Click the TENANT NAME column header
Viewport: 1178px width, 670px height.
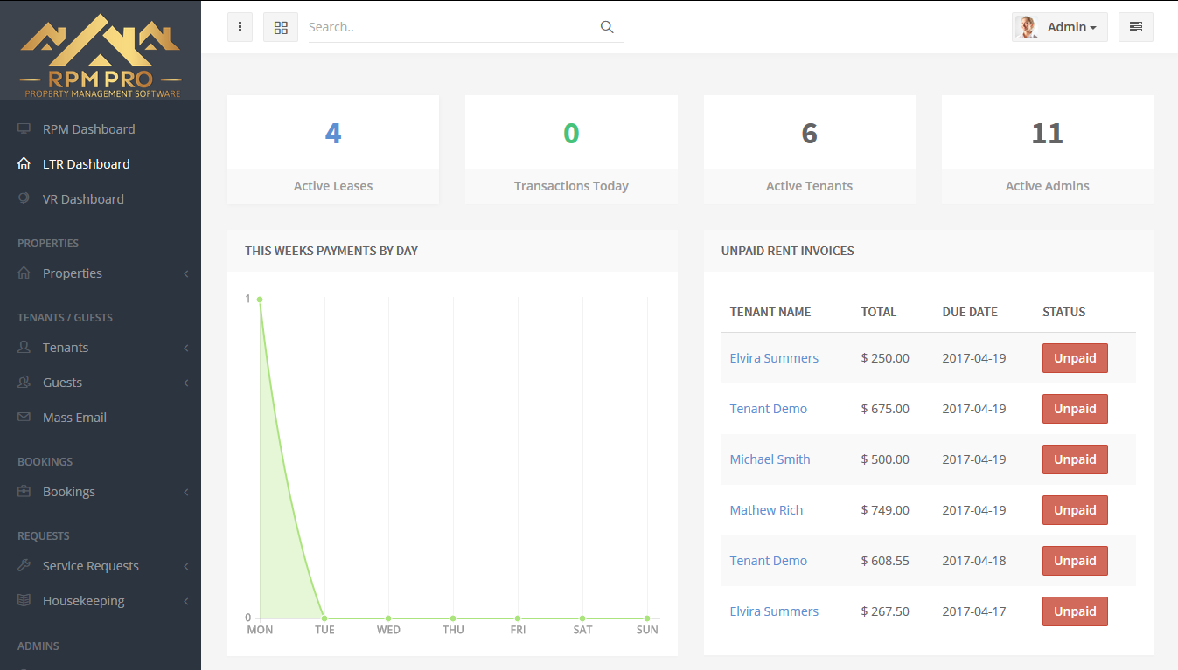(770, 312)
